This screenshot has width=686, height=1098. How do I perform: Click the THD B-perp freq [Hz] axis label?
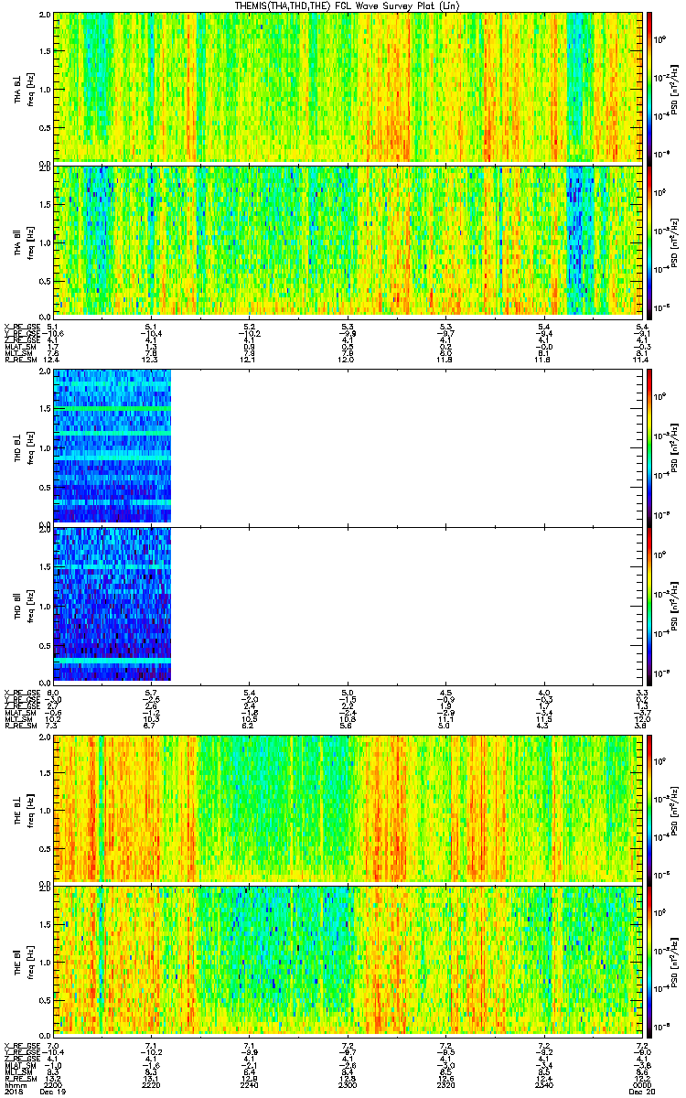coord(29,449)
